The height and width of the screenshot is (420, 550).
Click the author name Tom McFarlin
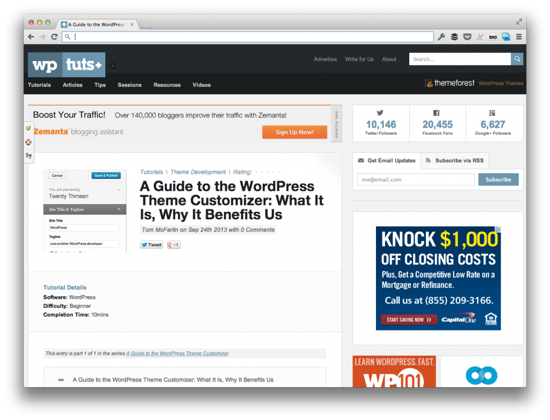point(160,230)
